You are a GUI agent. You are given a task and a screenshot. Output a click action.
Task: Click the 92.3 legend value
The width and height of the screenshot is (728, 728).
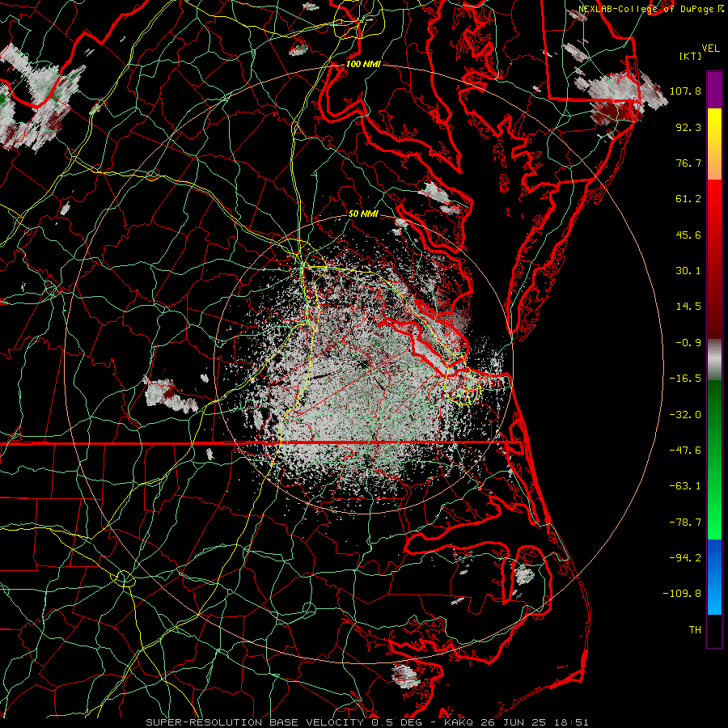[688, 127]
